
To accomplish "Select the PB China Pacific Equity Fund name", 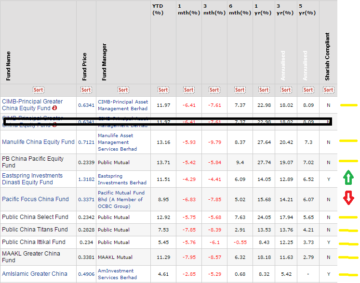I will tap(33, 162).
